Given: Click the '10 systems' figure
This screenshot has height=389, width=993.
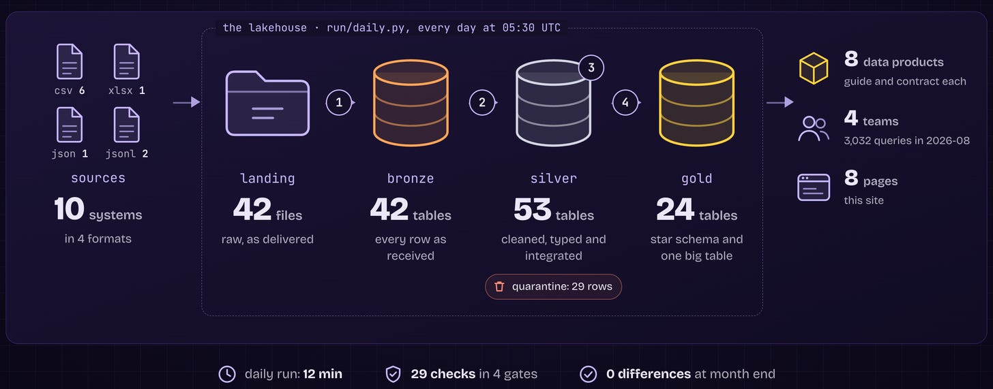Looking at the screenshot, I should (x=98, y=210).
